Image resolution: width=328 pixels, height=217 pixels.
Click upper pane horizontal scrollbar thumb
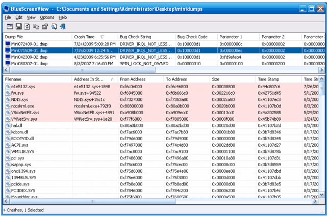[83, 70]
